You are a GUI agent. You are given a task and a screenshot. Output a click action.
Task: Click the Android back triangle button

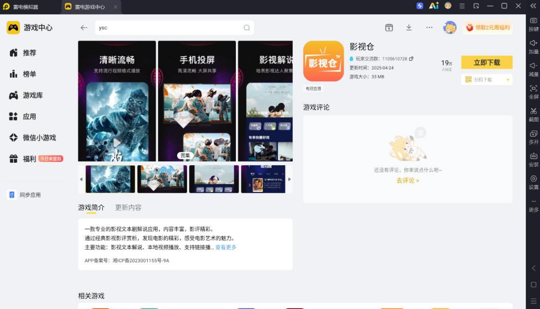coord(534,268)
